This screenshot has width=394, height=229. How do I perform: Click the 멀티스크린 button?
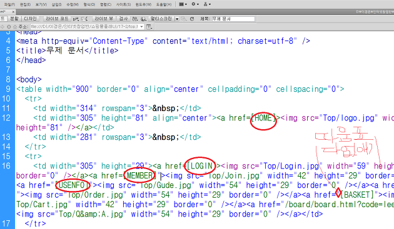coord(161,19)
